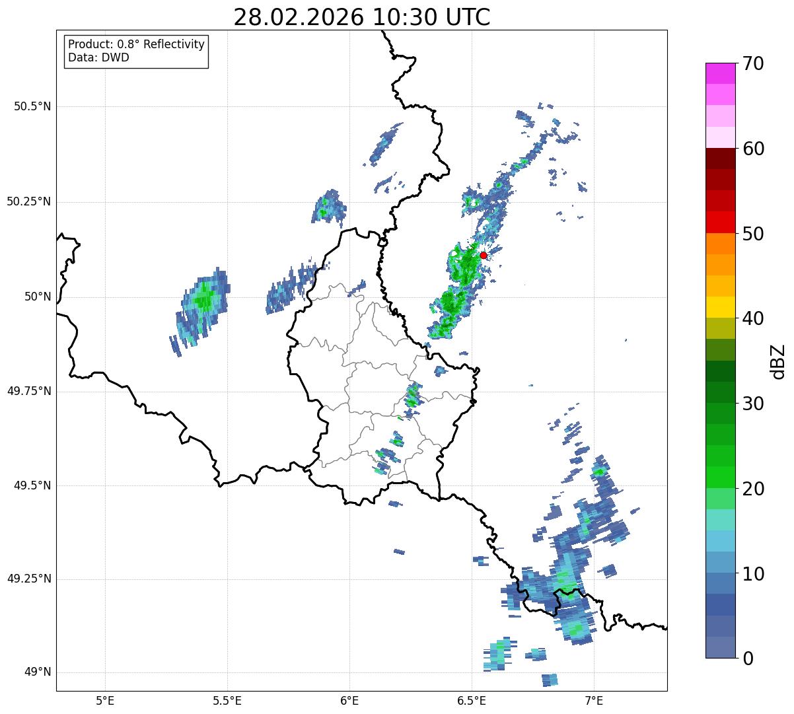Select the Data: DWD text line
Screen dimensions: 794x714
(x=98, y=57)
